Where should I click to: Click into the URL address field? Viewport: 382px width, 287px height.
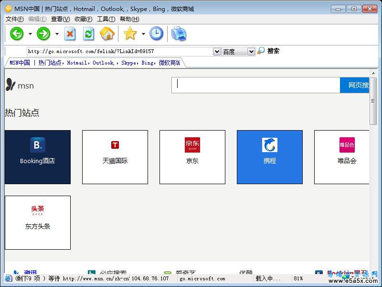[120, 52]
